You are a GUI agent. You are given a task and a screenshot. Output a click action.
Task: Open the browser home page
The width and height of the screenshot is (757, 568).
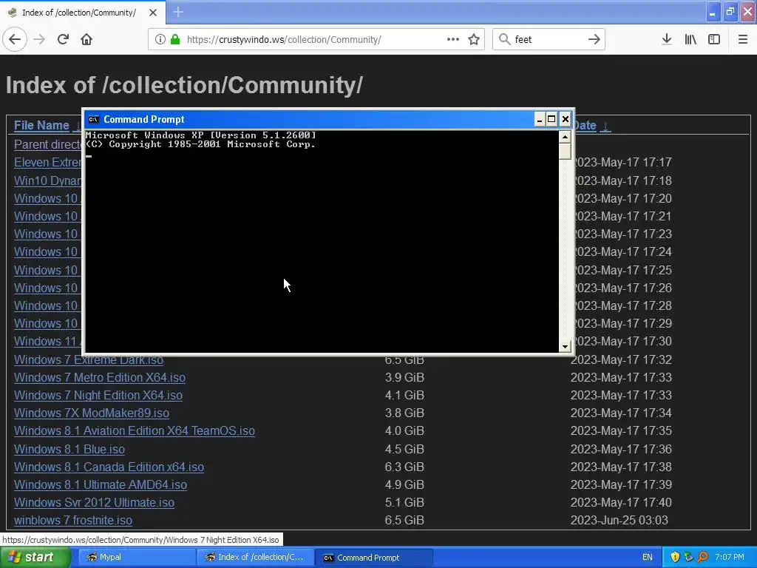tap(86, 39)
